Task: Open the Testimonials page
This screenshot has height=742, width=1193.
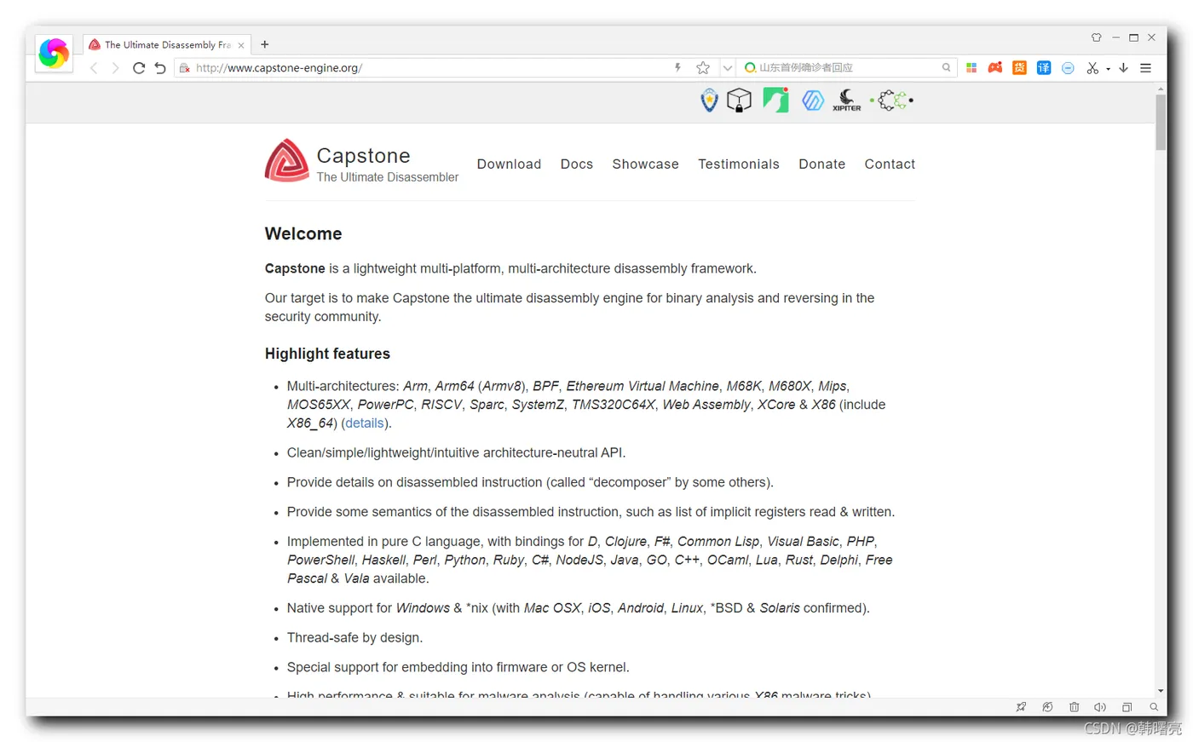Action: click(x=738, y=164)
